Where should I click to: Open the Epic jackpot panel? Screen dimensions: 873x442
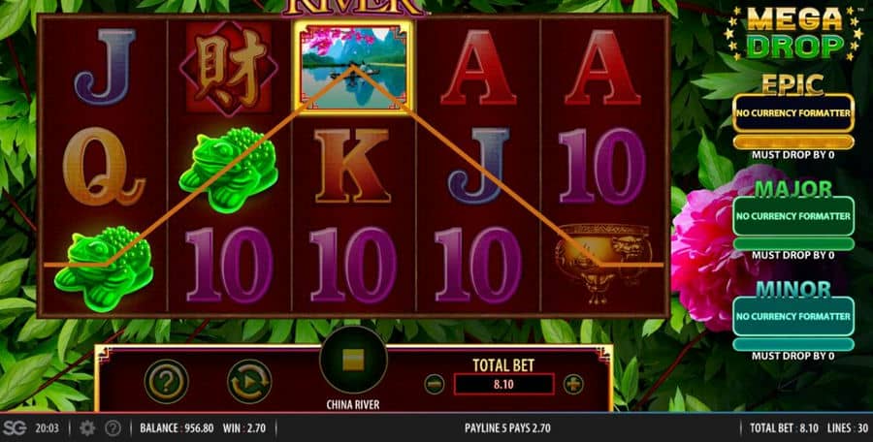click(x=793, y=113)
